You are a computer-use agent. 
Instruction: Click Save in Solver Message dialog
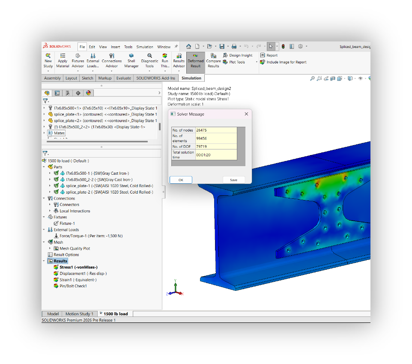click(x=233, y=180)
